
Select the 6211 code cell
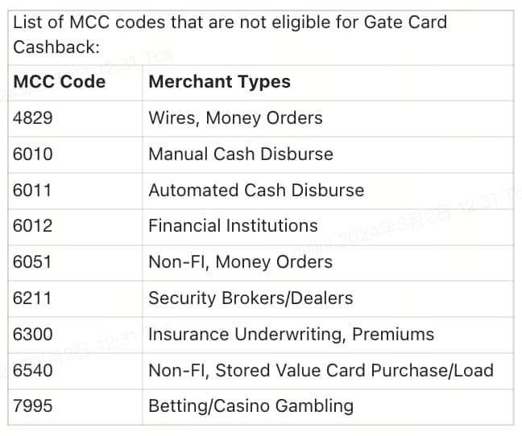pyautogui.click(x=33, y=298)
